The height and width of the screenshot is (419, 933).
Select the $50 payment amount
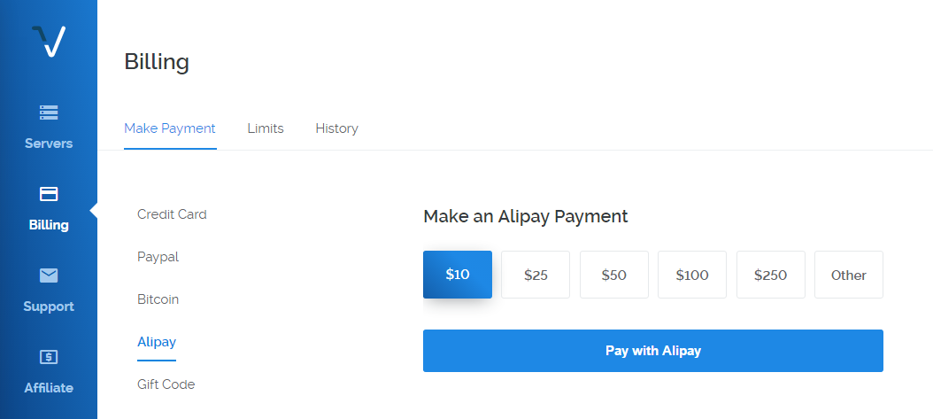pos(614,275)
